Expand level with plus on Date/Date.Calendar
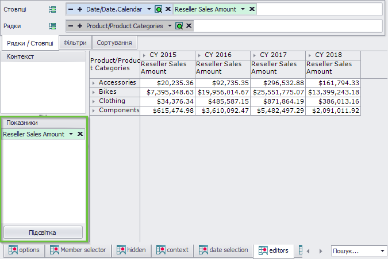The image size is (388, 259). 80,9
